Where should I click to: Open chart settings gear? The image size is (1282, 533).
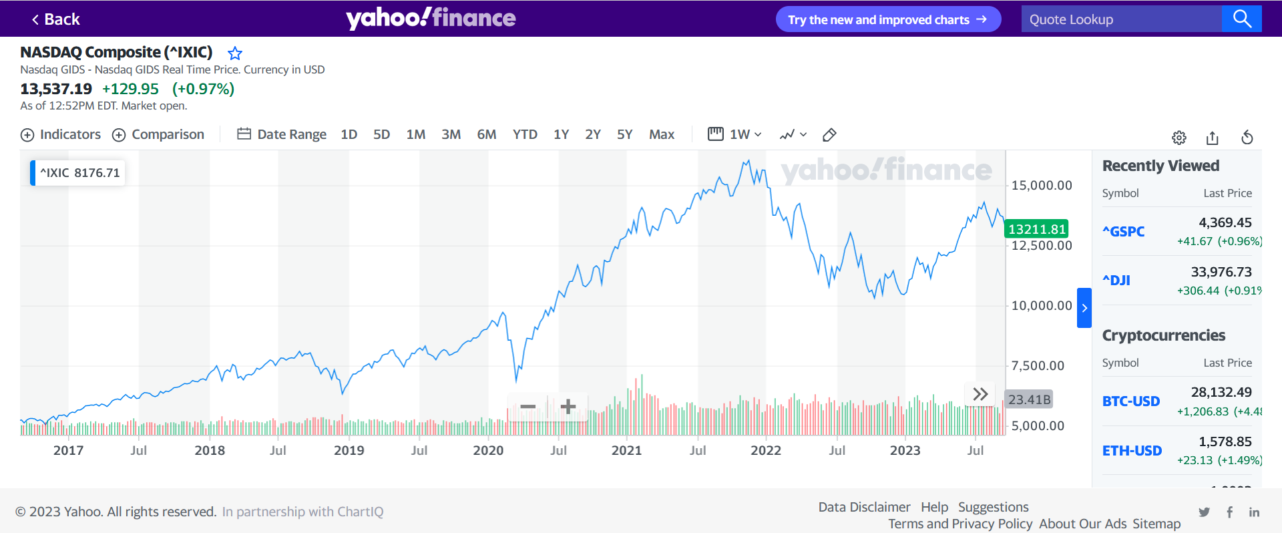(x=1179, y=138)
